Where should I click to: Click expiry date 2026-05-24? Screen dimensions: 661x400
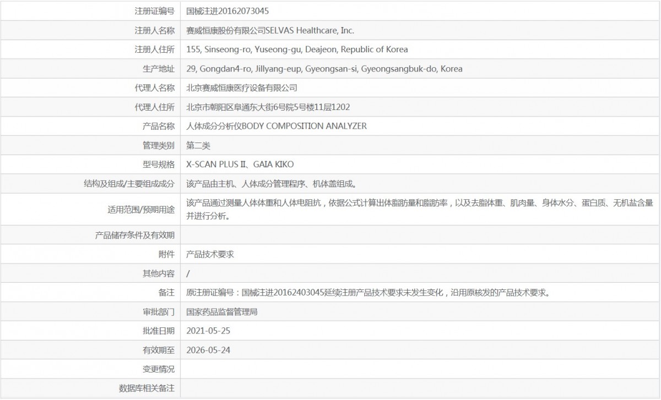pyautogui.click(x=208, y=350)
